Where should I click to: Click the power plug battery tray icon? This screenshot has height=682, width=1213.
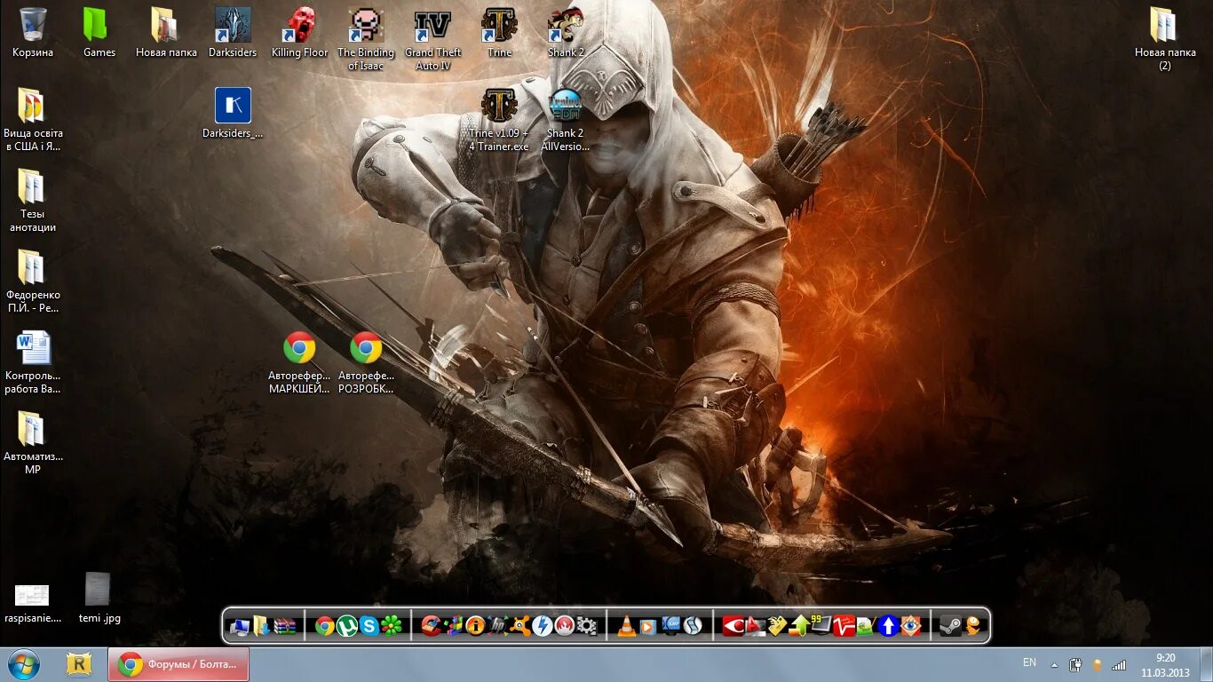[1075, 664]
